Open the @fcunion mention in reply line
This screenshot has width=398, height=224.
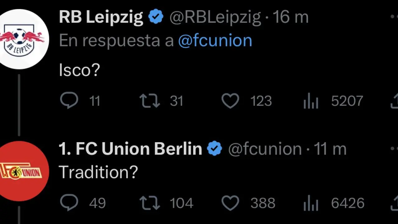coord(215,41)
